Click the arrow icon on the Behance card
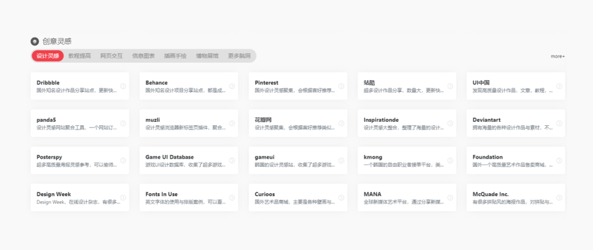The height and width of the screenshot is (250, 593). [x=232, y=86]
